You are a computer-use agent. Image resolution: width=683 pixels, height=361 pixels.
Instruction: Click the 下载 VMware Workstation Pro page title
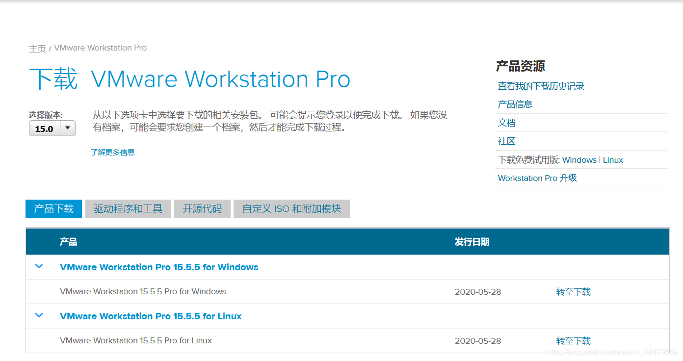point(189,79)
